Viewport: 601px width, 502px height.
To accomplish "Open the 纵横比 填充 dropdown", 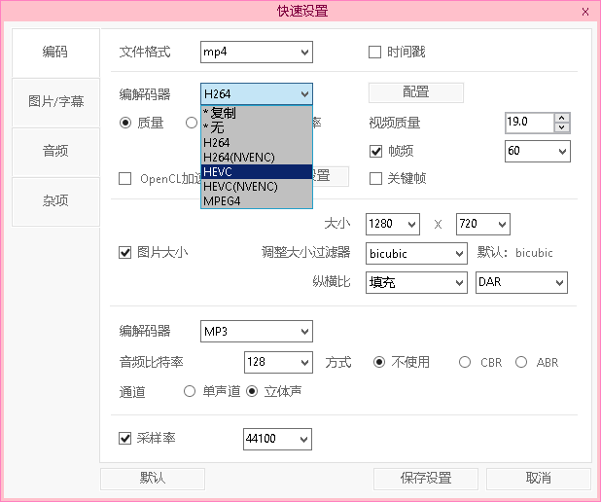I will click(416, 283).
